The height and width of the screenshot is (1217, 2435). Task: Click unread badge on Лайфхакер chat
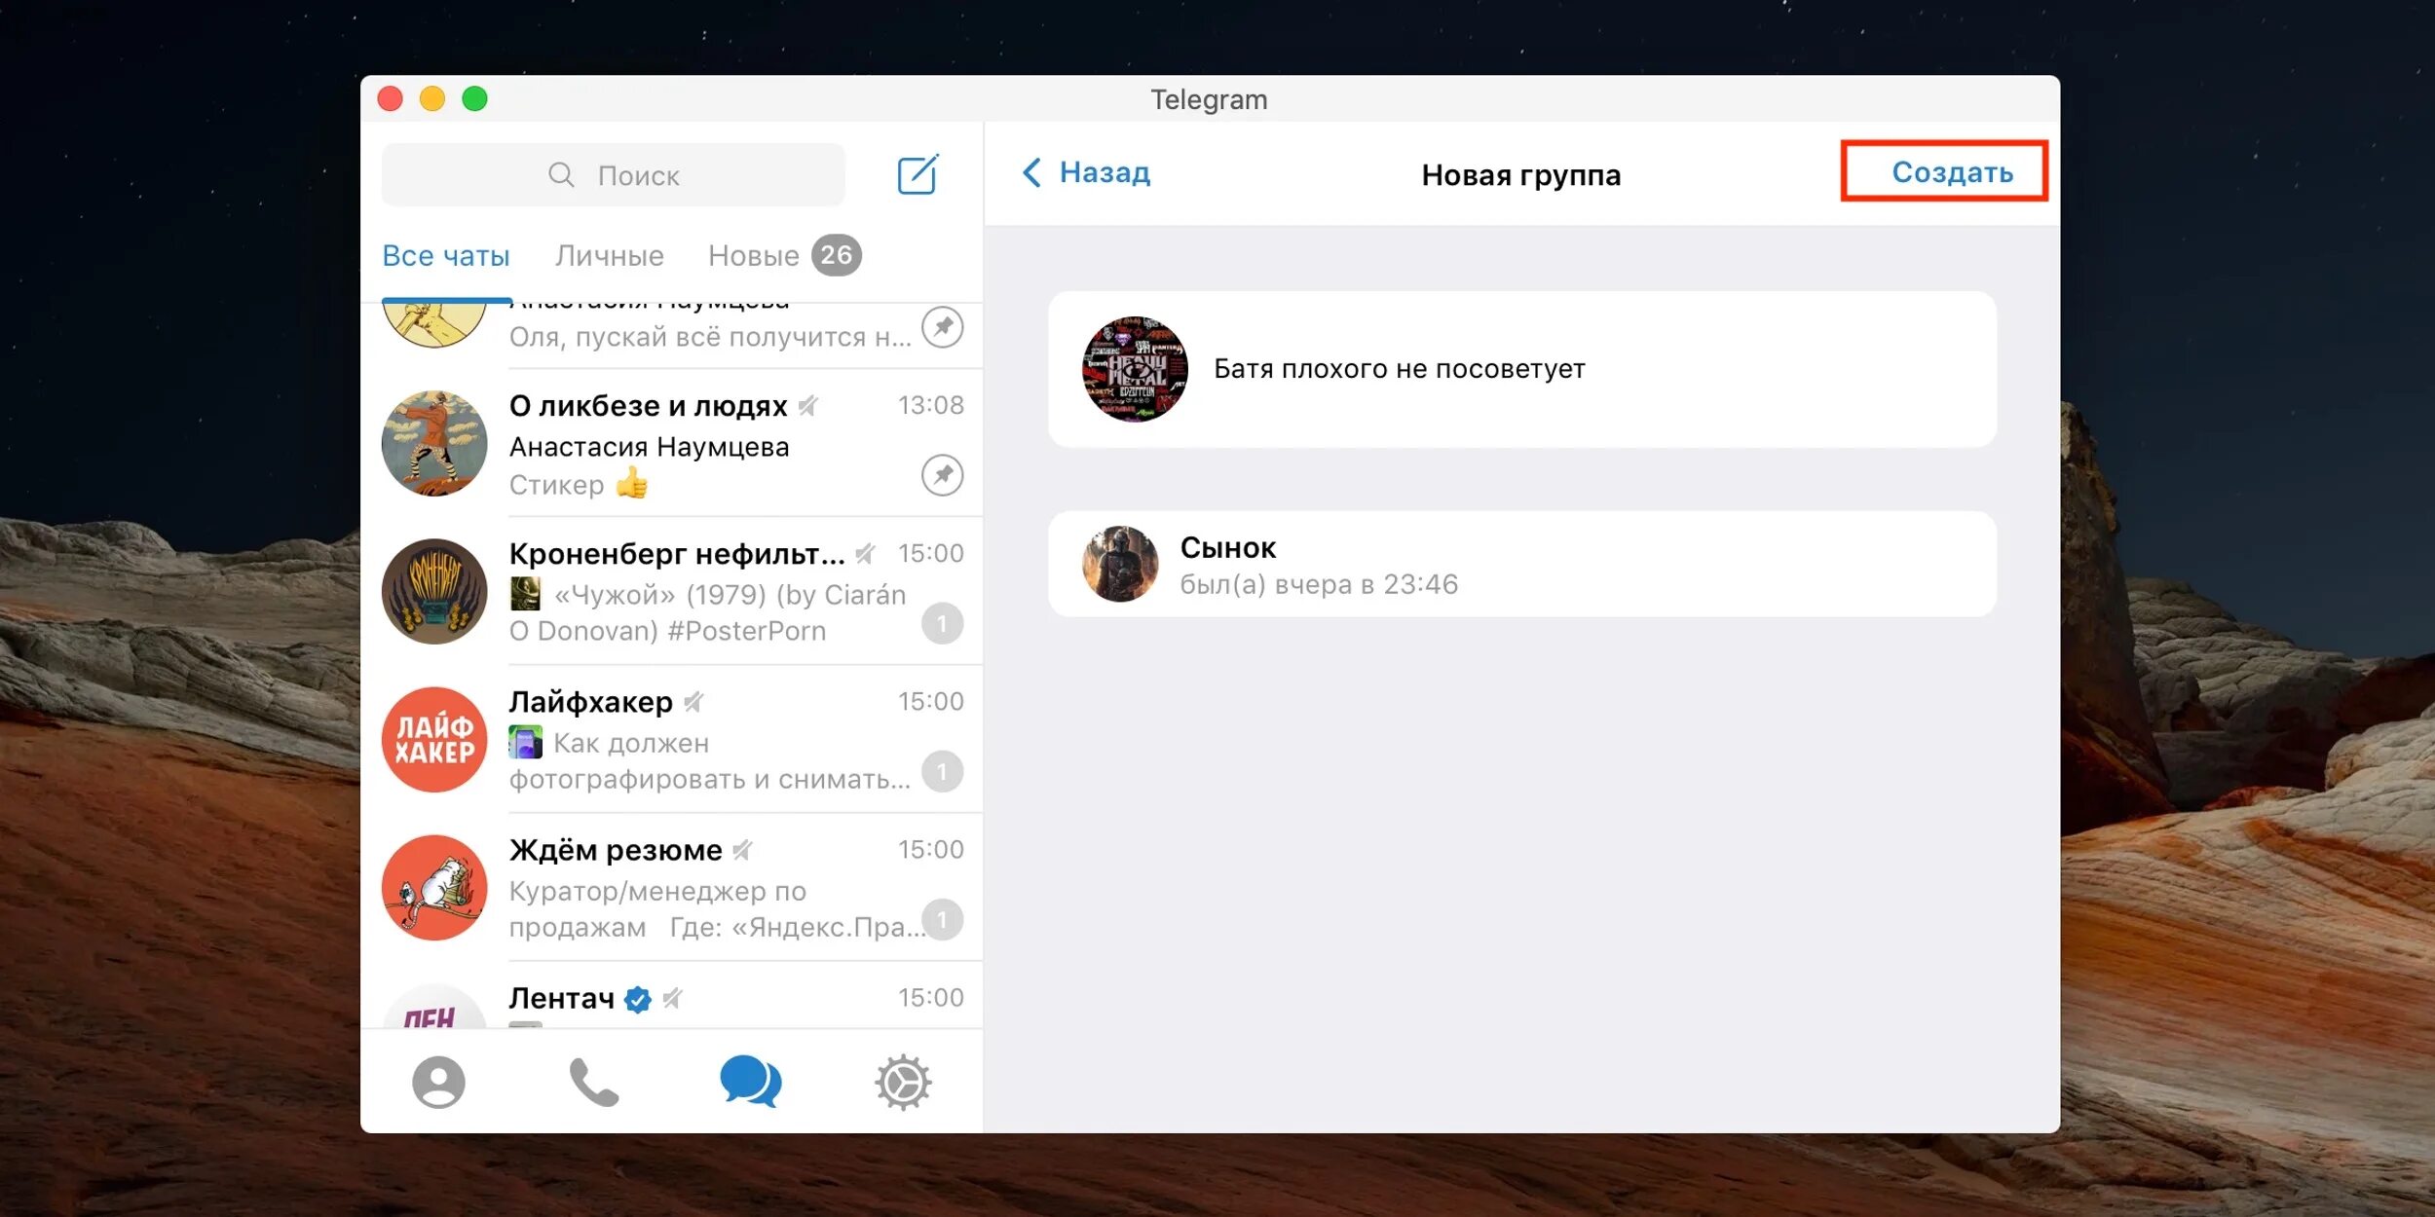(x=942, y=771)
